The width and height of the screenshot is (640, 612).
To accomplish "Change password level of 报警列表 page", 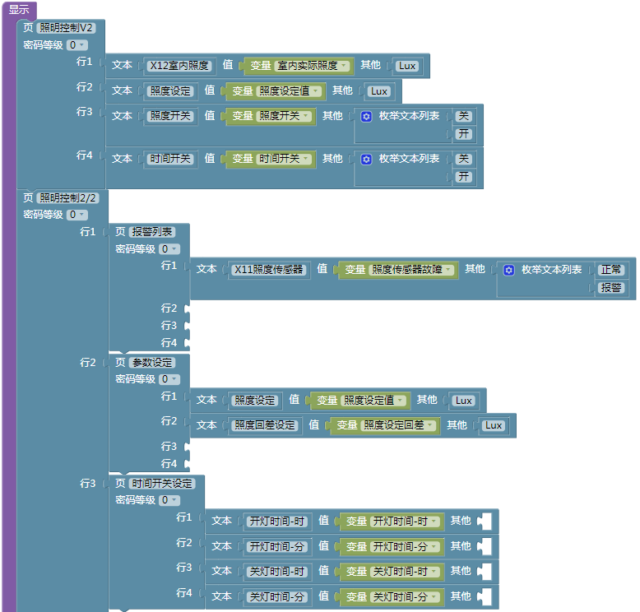I will tap(169, 249).
